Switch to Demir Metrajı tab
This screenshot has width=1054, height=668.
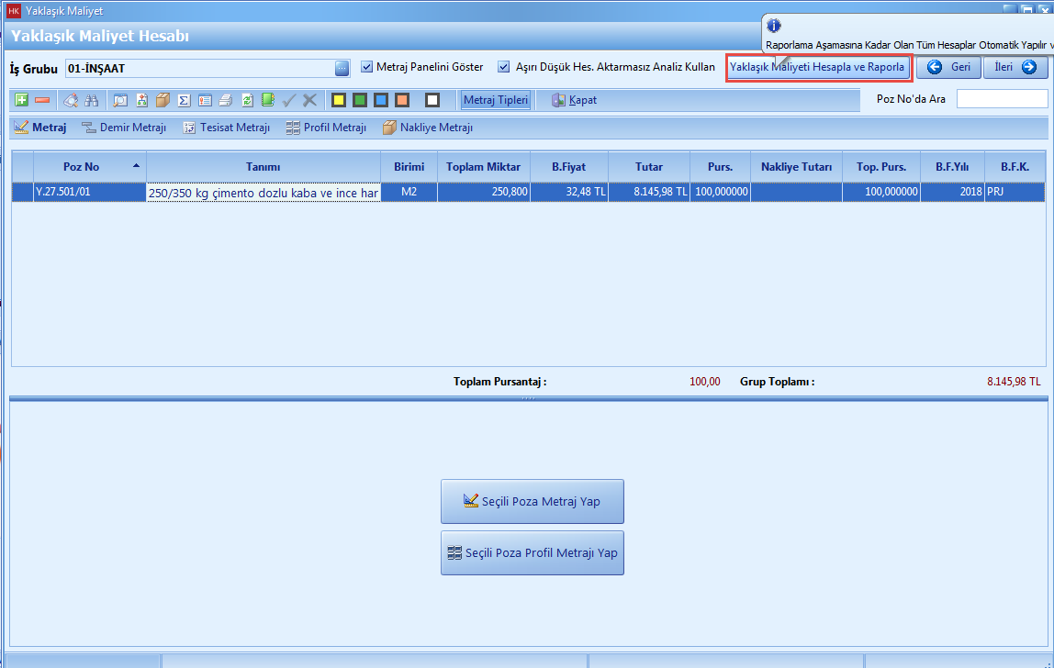[x=124, y=128]
